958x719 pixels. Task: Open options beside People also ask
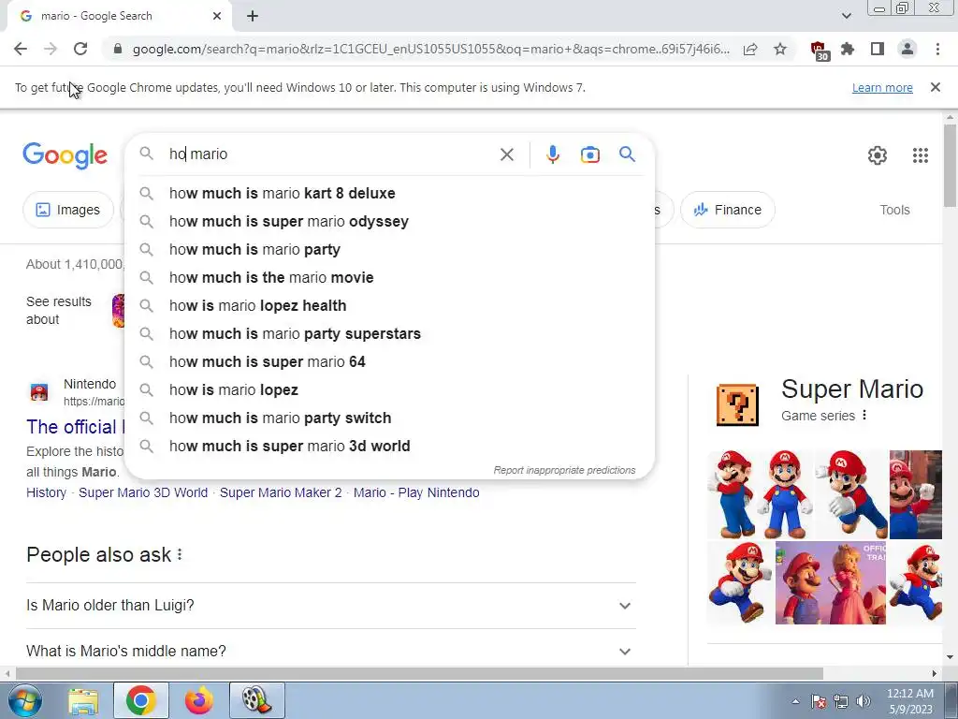(x=180, y=554)
